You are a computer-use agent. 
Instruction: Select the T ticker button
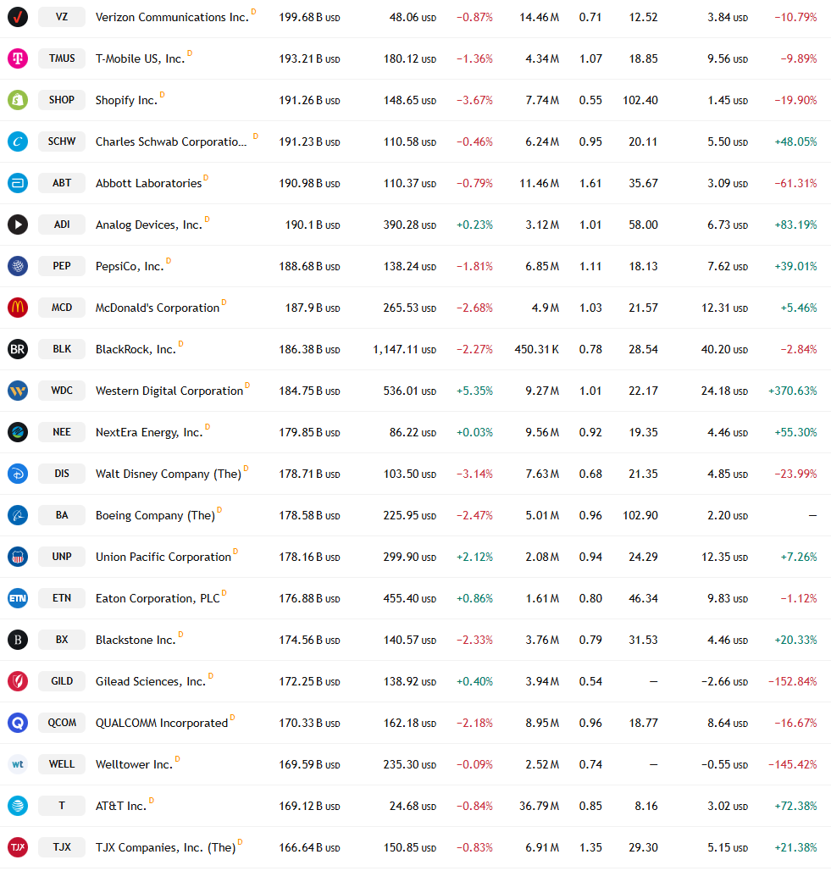coord(62,806)
